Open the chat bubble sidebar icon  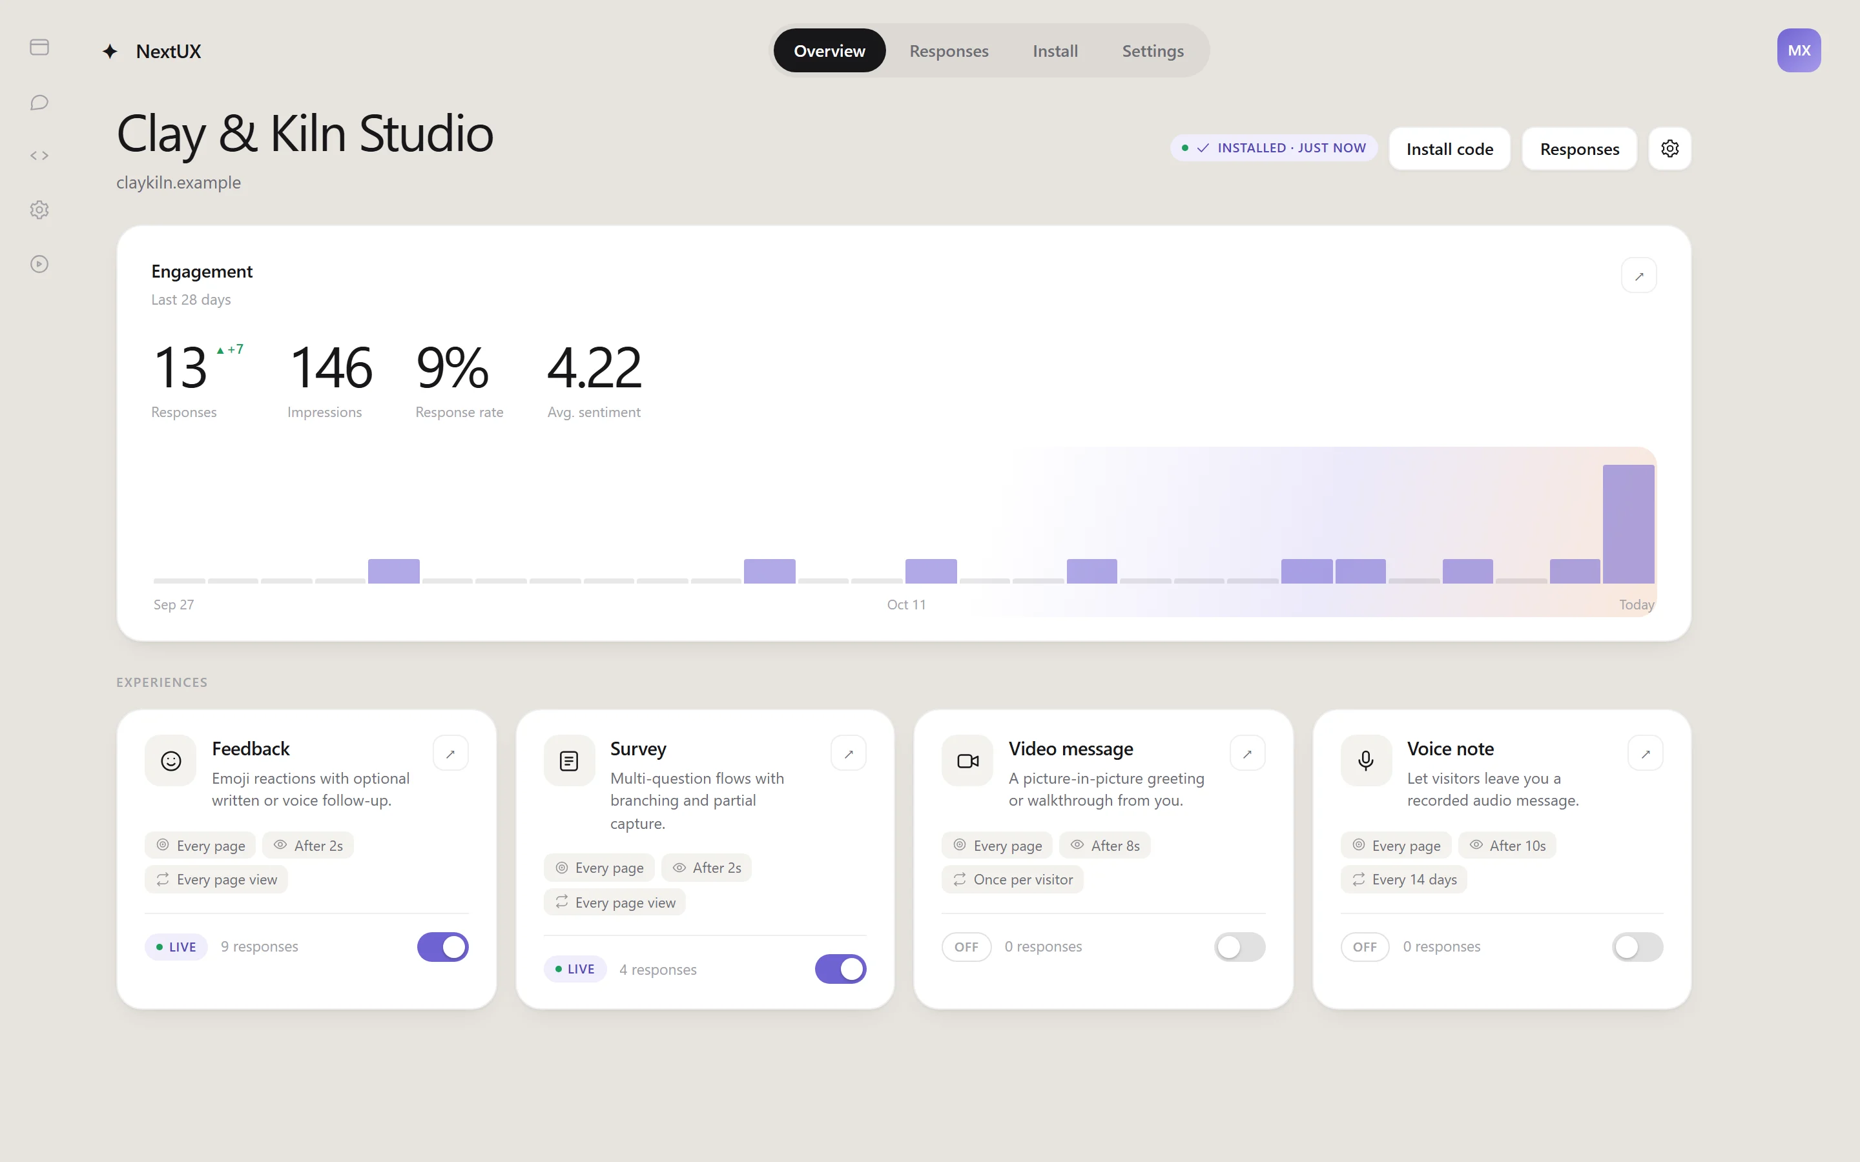pyautogui.click(x=39, y=102)
